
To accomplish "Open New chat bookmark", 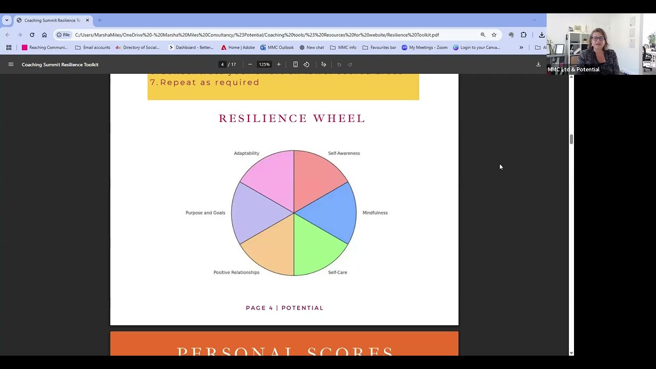I will tap(312, 48).
